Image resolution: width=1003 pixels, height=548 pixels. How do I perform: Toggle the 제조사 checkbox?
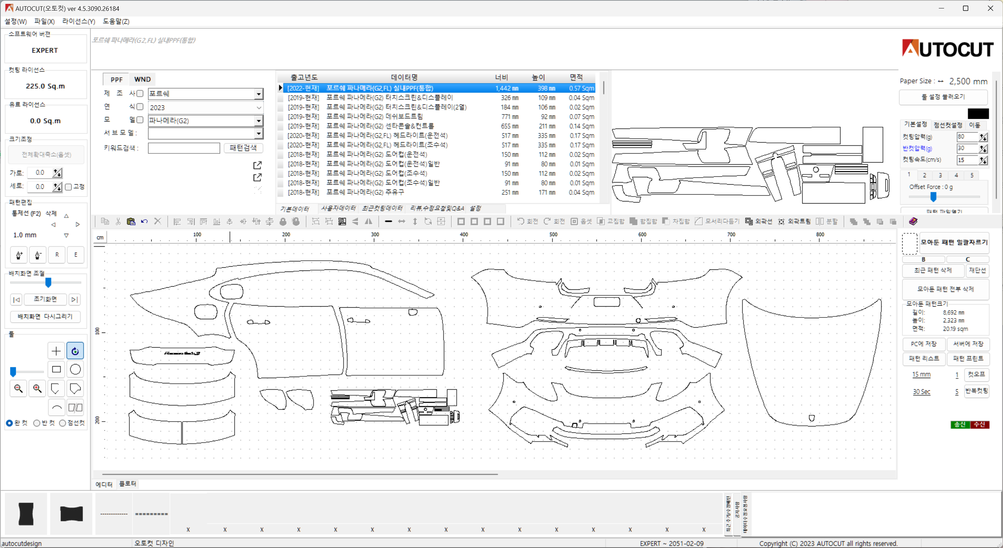pos(140,93)
